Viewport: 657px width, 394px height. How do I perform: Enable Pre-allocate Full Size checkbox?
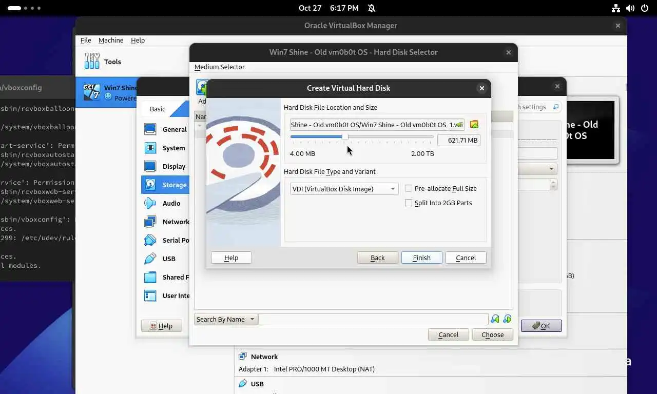409,188
